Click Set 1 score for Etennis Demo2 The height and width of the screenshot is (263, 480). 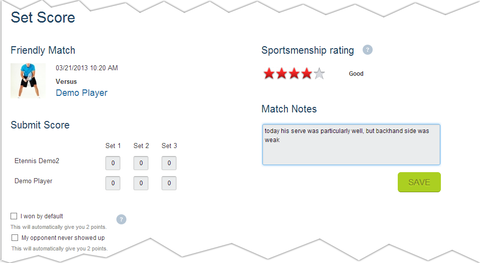click(x=113, y=163)
